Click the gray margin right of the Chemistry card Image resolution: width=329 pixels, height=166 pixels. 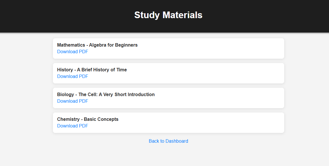(306, 123)
